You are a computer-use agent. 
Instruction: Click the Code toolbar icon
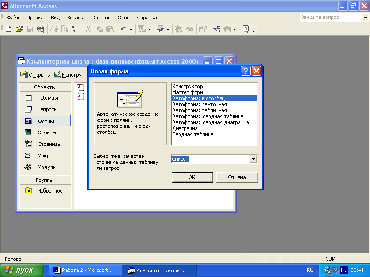click(x=179, y=29)
